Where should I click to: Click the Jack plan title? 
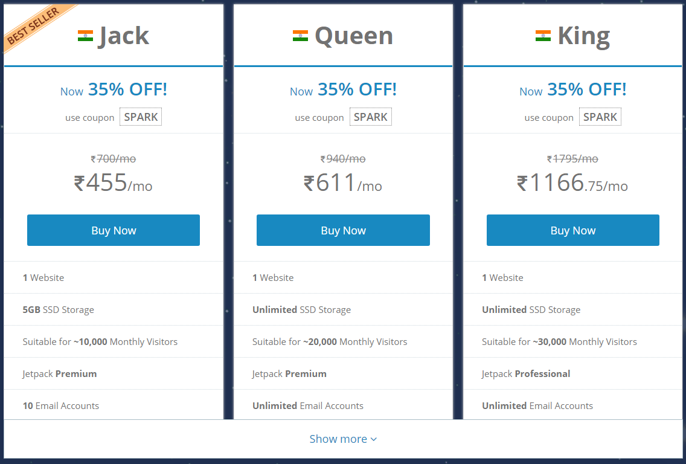pos(124,36)
